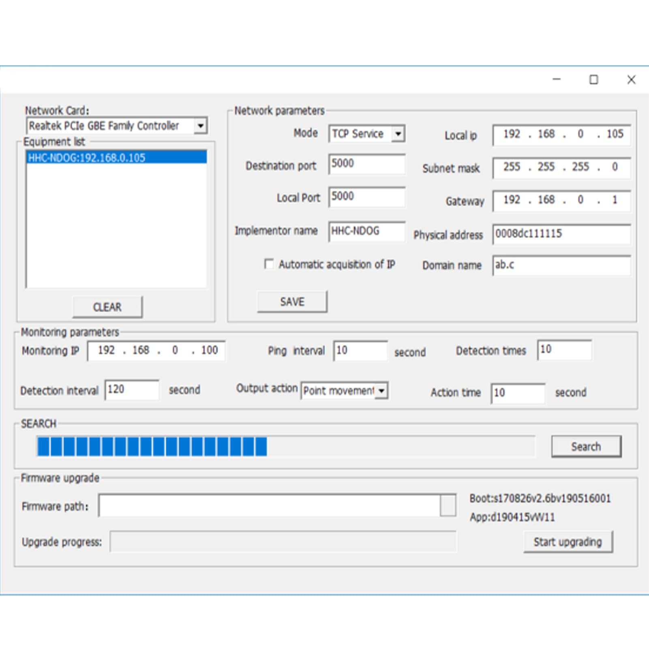This screenshot has width=649, height=649.
Task: Click the Detection interval field
Action: [x=132, y=390]
